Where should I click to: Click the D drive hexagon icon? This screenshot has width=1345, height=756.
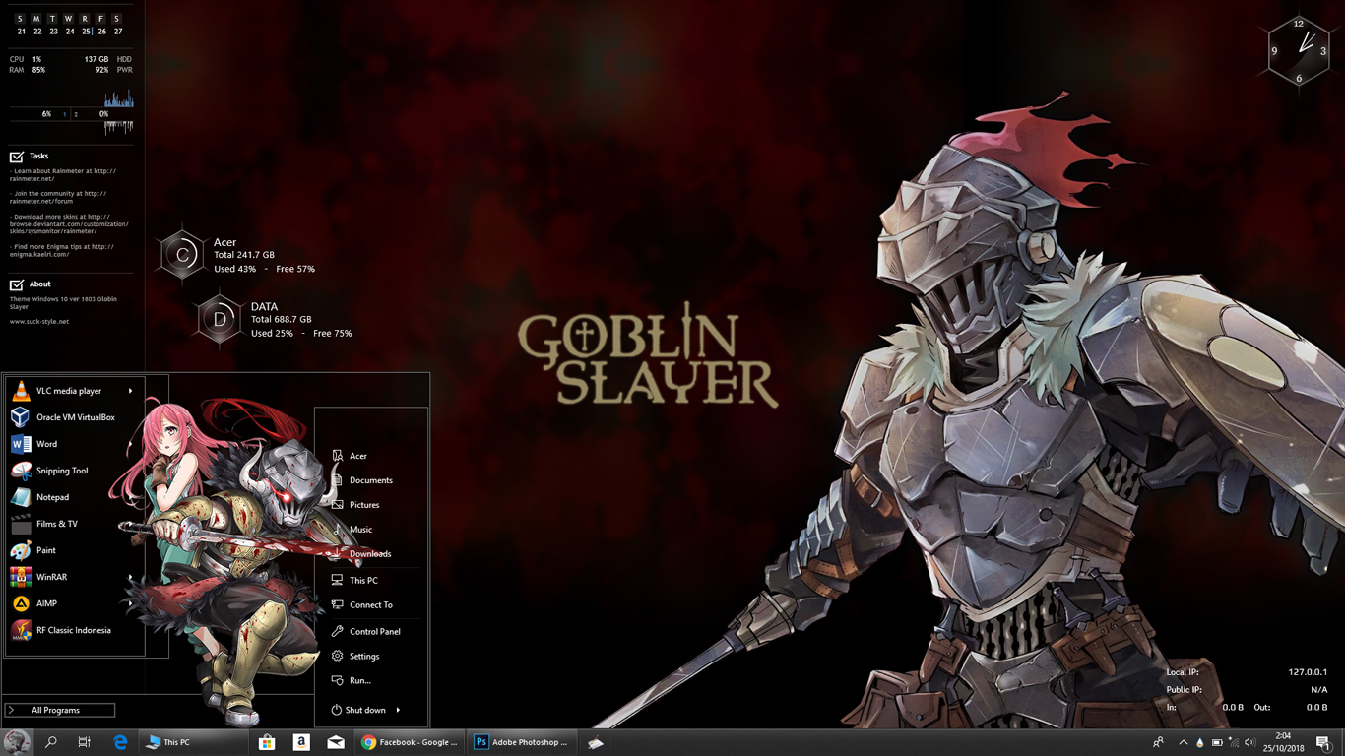tap(220, 319)
